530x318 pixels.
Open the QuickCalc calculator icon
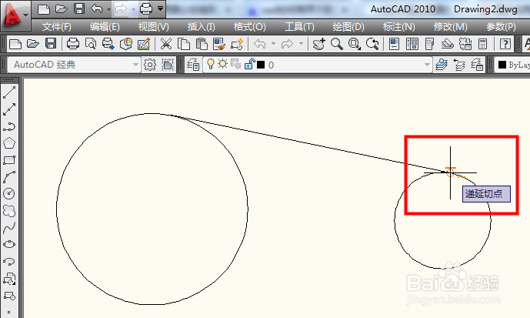tap(482, 44)
